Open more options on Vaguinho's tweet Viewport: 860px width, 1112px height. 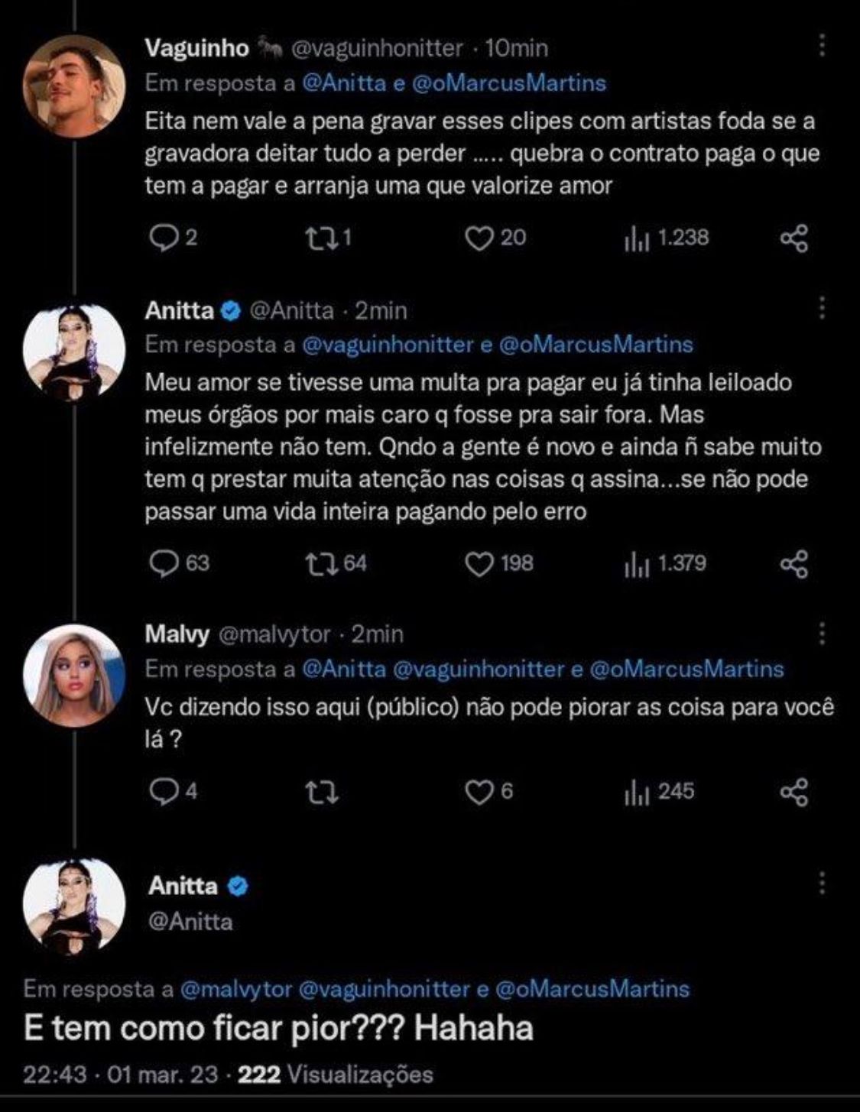[822, 46]
